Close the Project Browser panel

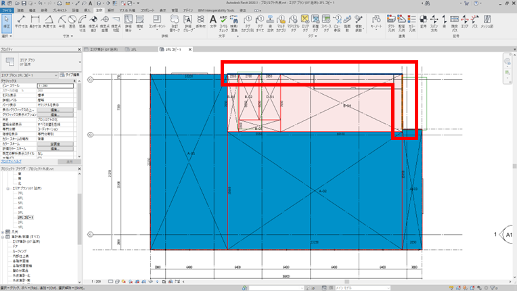(x=79, y=169)
